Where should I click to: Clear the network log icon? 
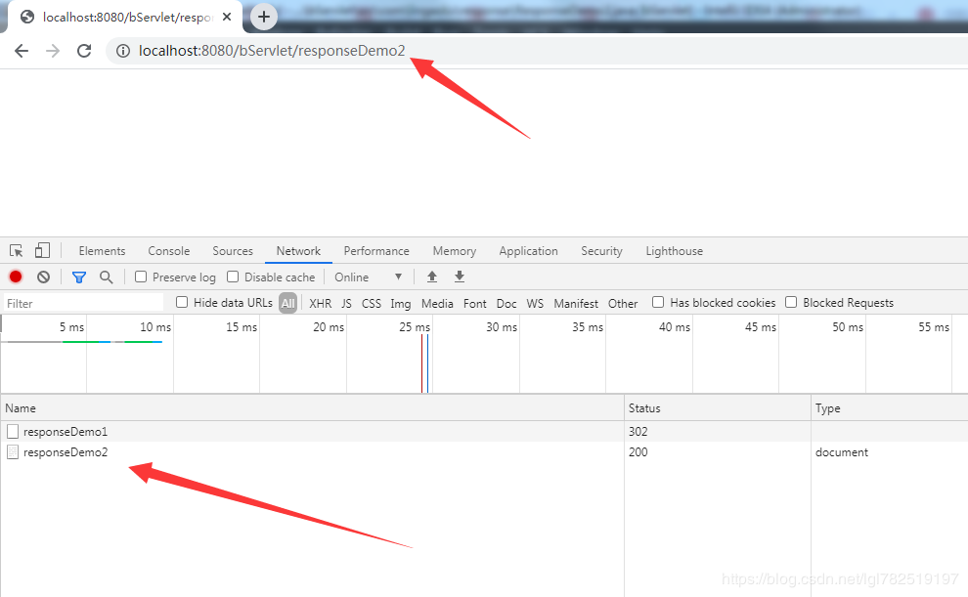click(43, 277)
